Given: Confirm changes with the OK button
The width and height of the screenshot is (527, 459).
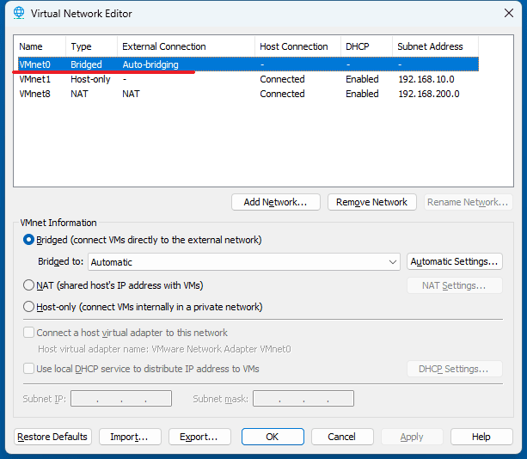Looking at the screenshot, I should click(273, 437).
